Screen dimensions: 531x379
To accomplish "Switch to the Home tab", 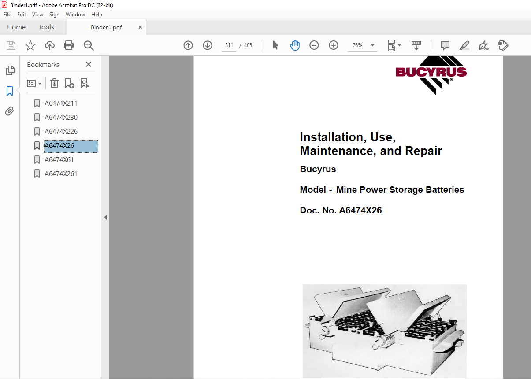I will click(x=16, y=27).
